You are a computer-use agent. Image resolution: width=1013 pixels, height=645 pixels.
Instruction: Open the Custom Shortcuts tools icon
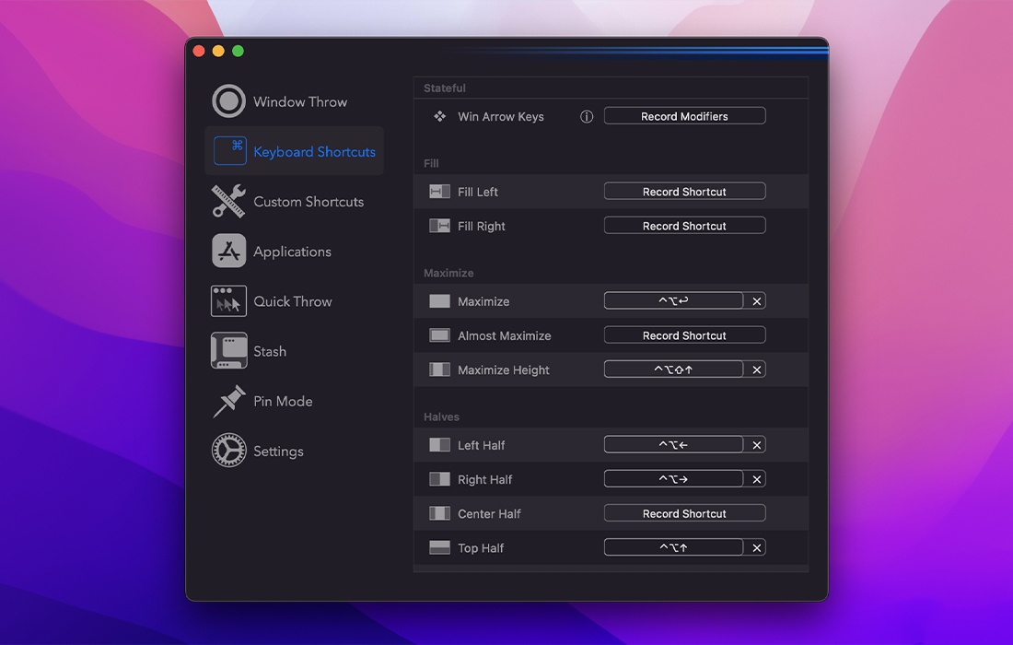pos(228,201)
